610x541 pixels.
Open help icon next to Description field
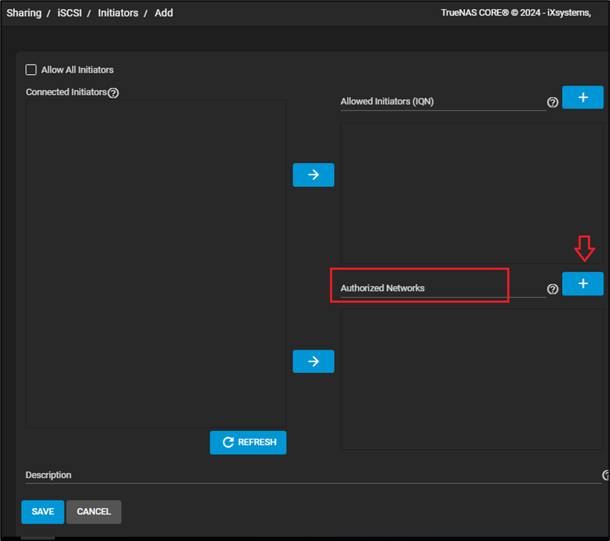tap(606, 475)
